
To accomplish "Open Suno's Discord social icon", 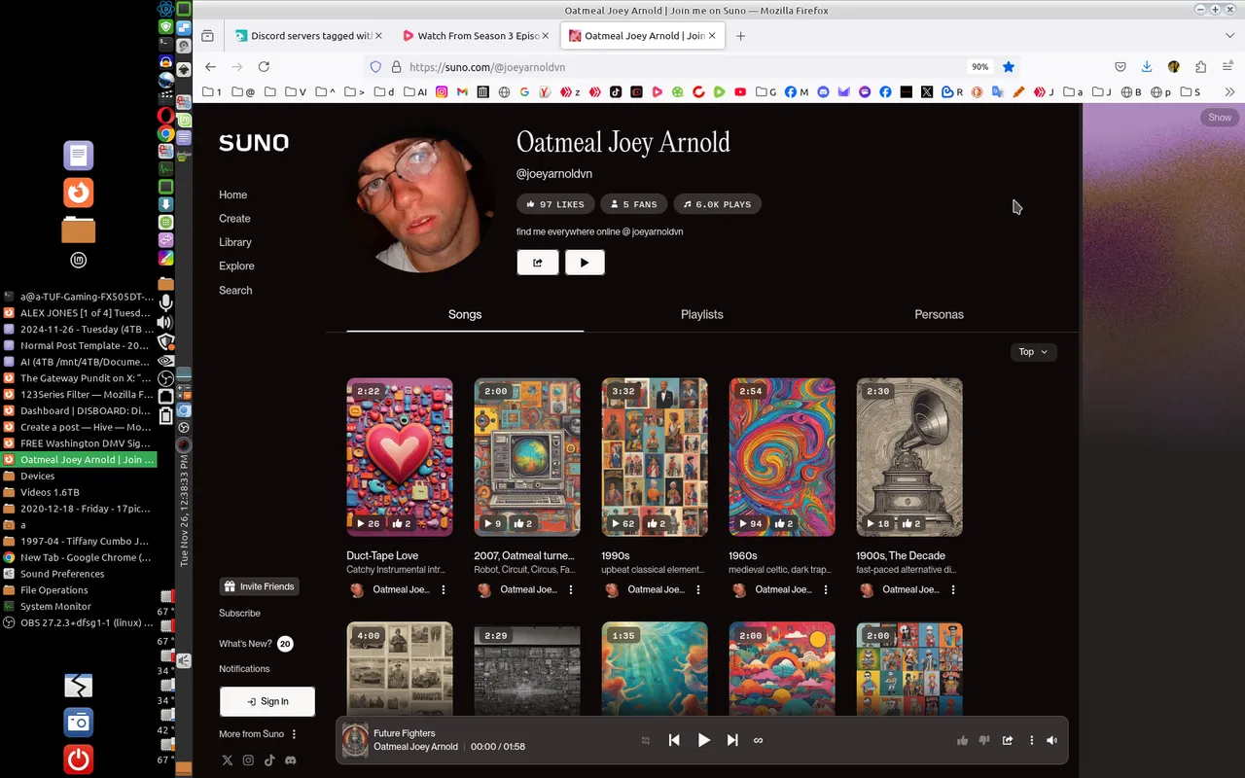I will (x=290, y=760).
